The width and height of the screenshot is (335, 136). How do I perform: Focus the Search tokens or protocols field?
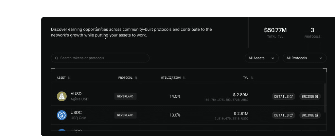[x=100, y=58]
